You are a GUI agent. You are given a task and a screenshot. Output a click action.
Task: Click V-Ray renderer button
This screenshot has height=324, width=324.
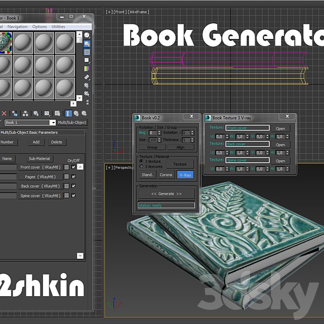pos(185,175)
